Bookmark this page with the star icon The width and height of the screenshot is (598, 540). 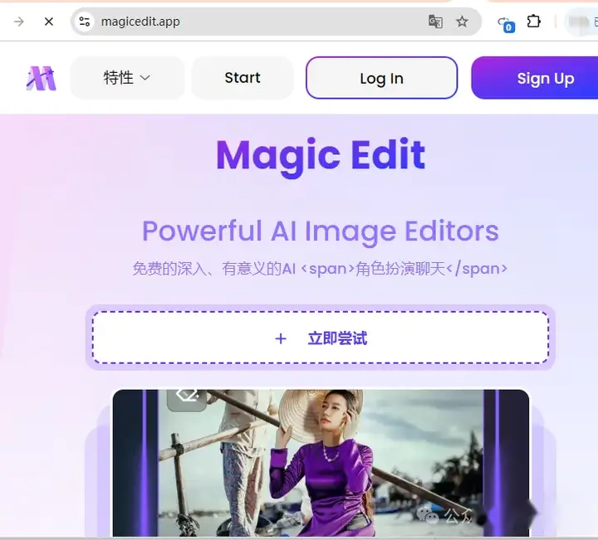pos(462,22)
